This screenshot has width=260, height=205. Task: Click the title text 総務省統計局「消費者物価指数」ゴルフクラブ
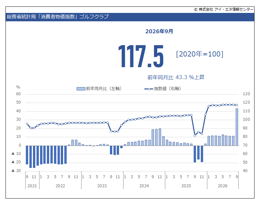tap(58, 16)
